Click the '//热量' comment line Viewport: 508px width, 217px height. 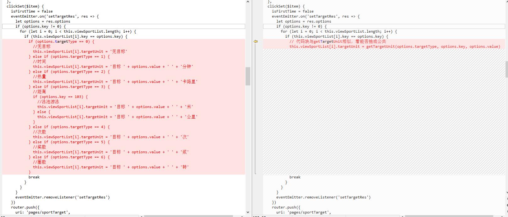click(39, 77)
